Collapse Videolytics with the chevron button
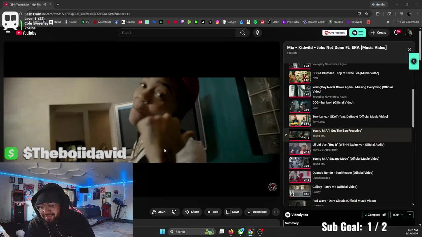 [x=410, y=215]
